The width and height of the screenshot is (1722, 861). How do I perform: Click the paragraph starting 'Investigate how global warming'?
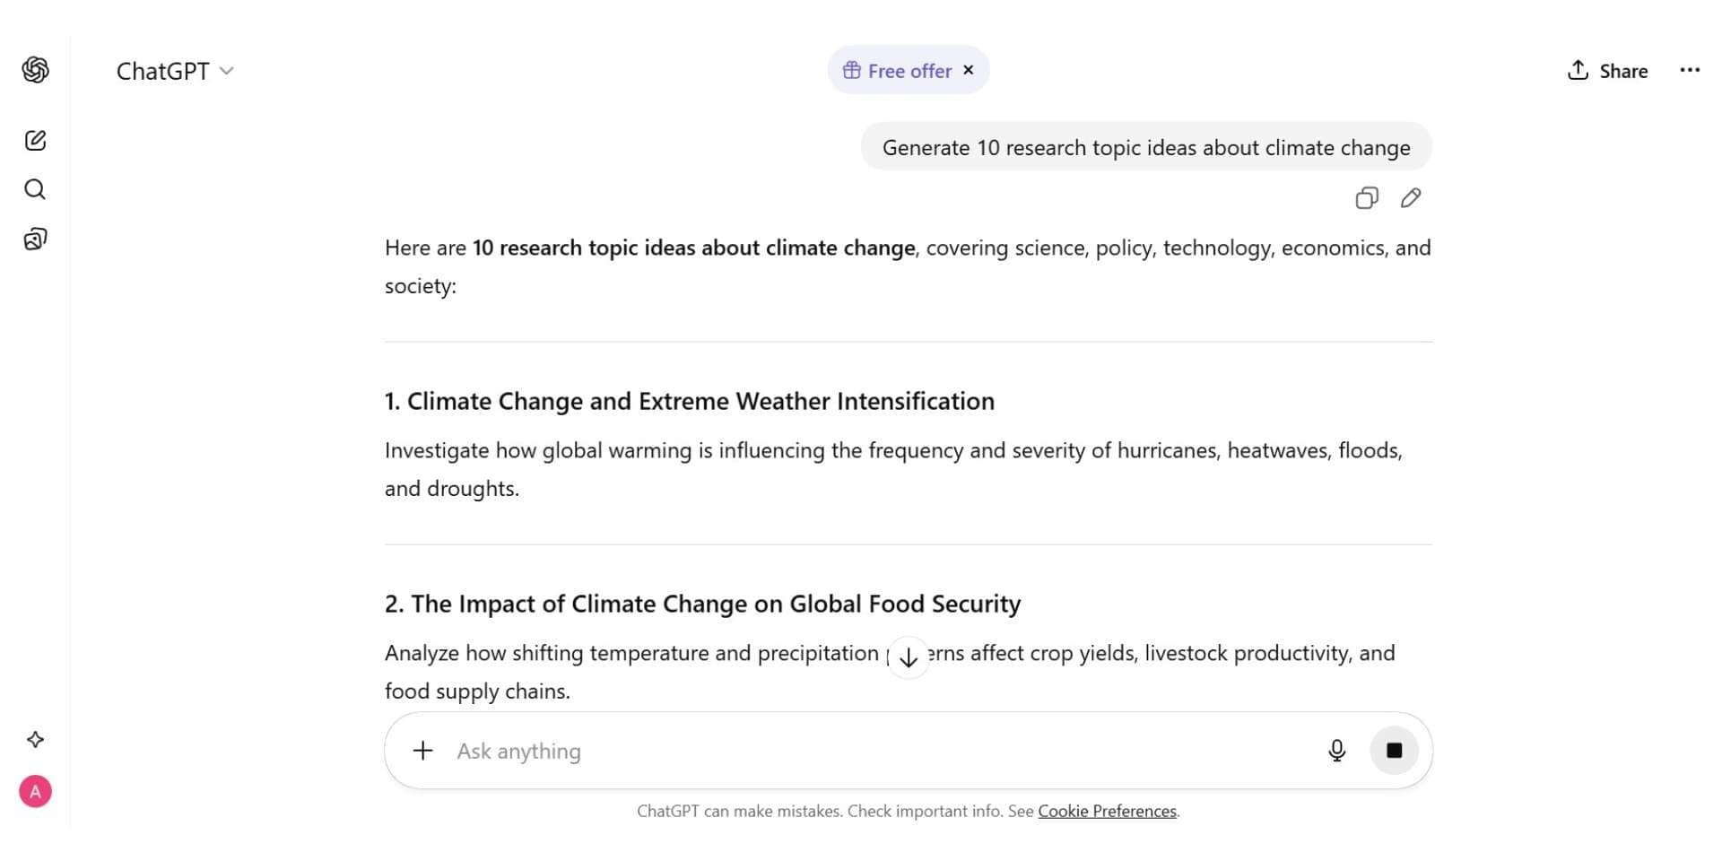point(893,469)
